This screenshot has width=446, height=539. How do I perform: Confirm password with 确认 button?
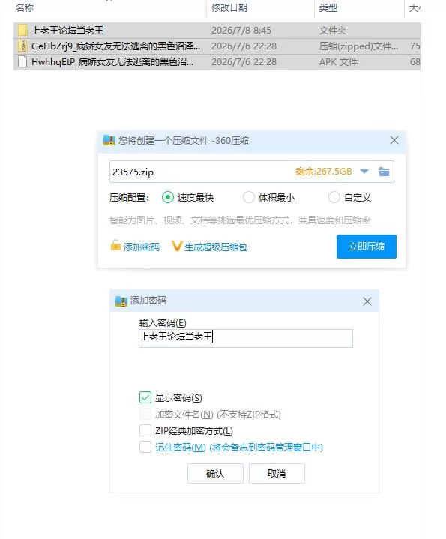(215, 473)
